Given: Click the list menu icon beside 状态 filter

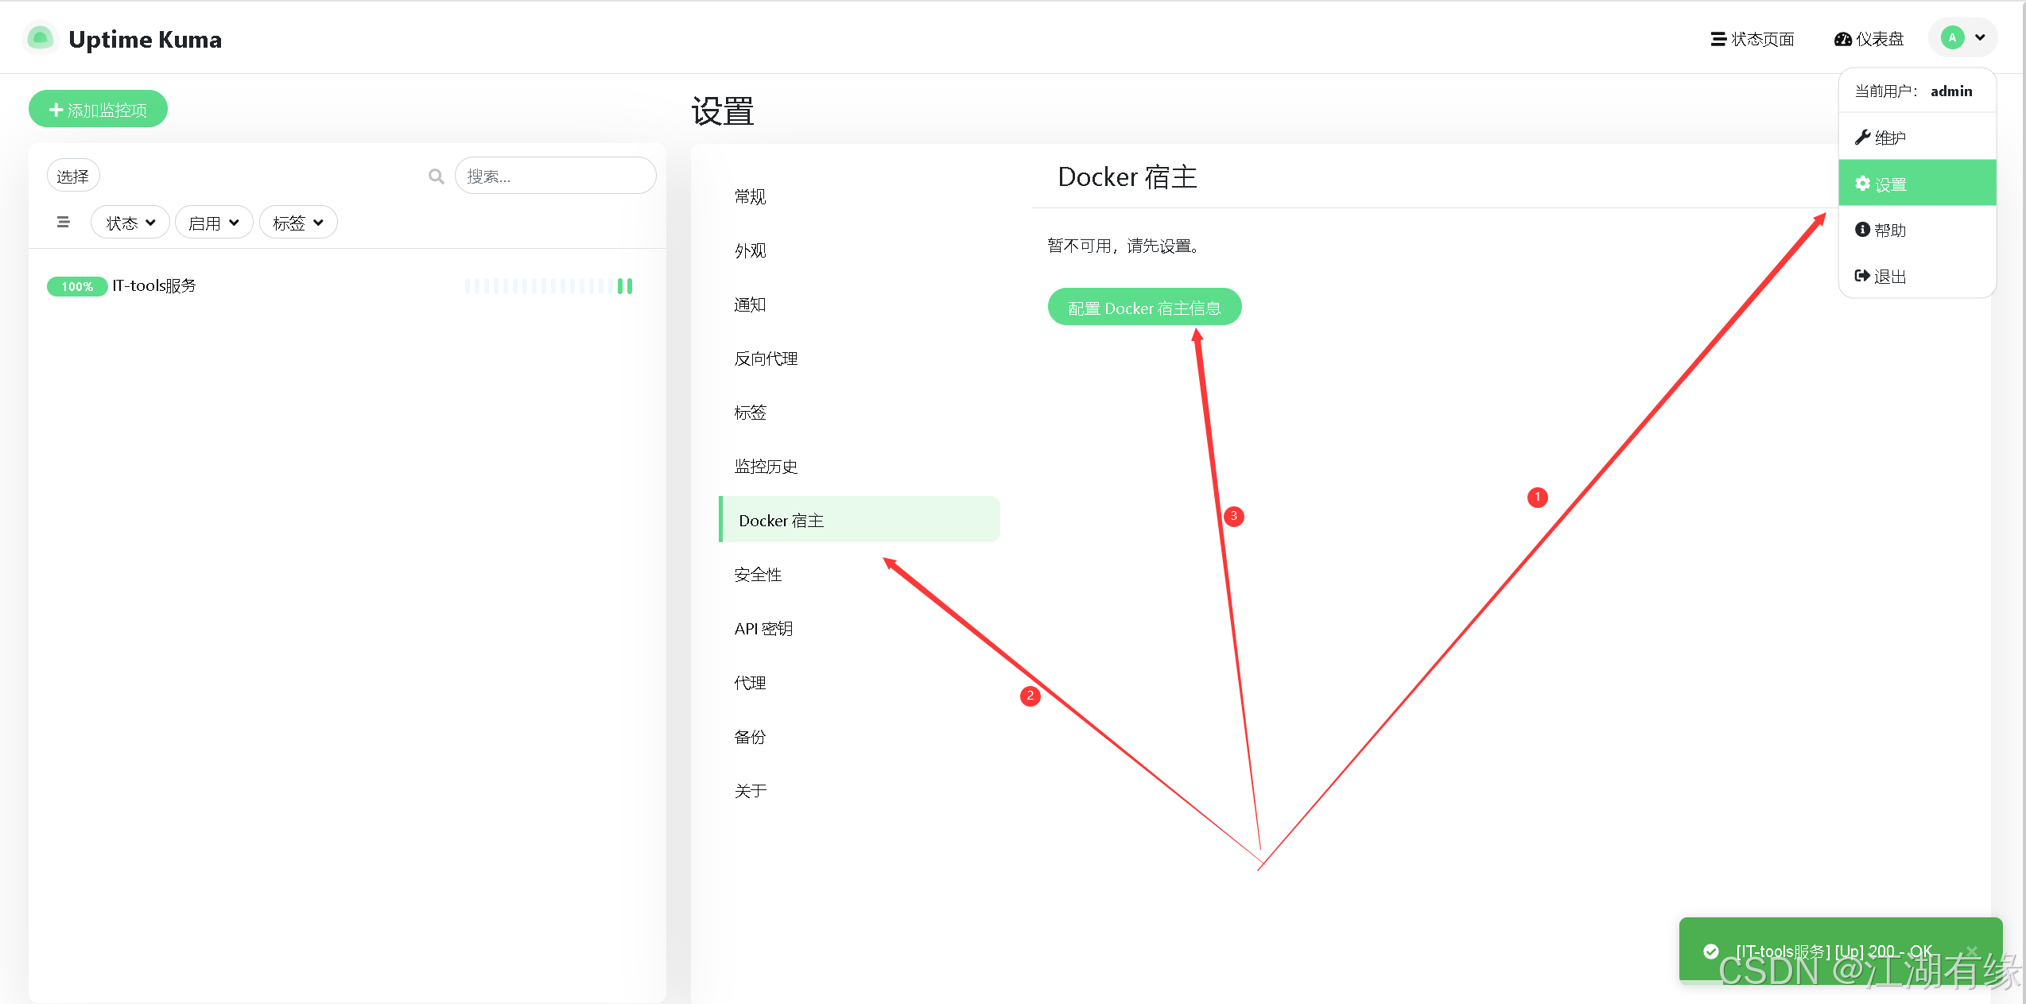Looking at the screenshot, I should pyautogui.click(x=64, y=222).
